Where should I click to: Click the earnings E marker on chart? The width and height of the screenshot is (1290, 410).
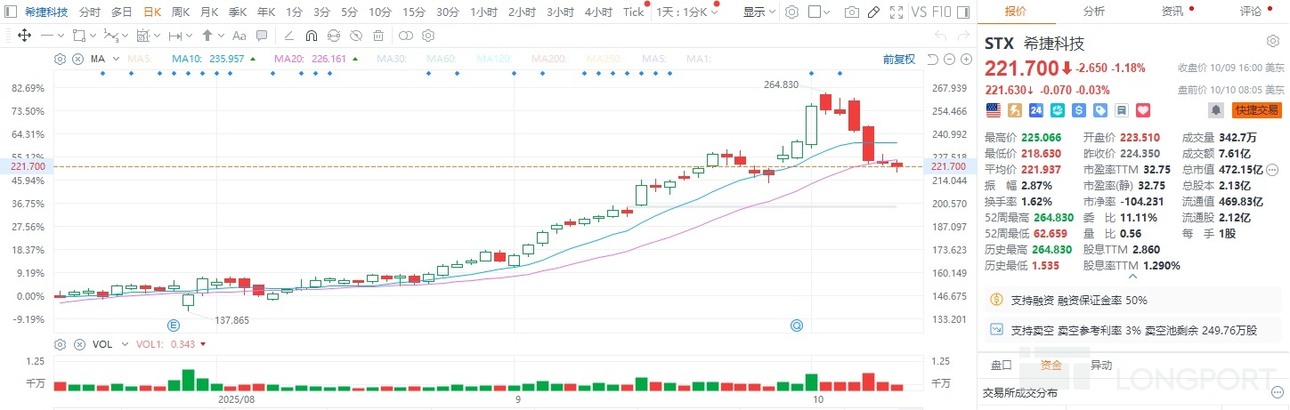(188, 326)
